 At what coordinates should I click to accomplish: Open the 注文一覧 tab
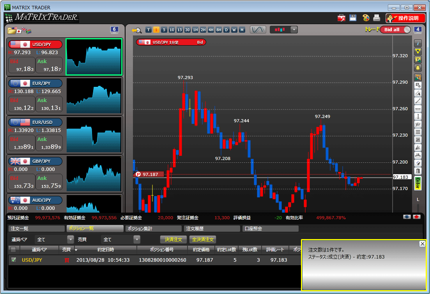(37, 229)
